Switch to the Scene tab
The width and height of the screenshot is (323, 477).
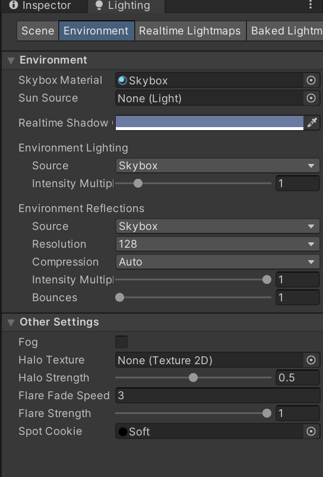pyautogui.click(x=38, y=31)
